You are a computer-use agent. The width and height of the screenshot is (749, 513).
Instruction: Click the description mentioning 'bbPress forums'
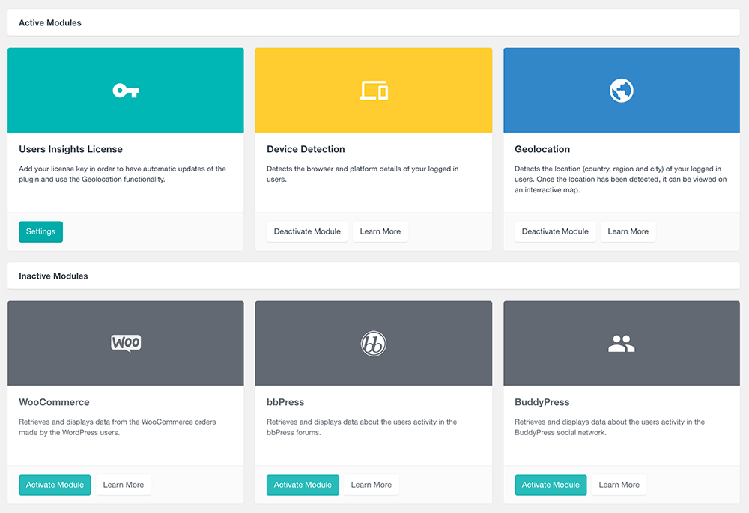pos(362,427)
